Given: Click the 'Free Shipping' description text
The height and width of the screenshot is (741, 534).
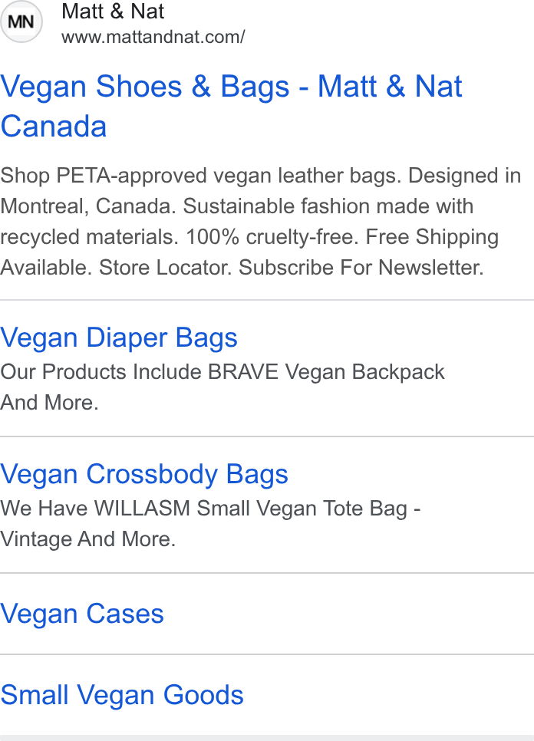Looking at the screenshot, I should coord(432,237).
